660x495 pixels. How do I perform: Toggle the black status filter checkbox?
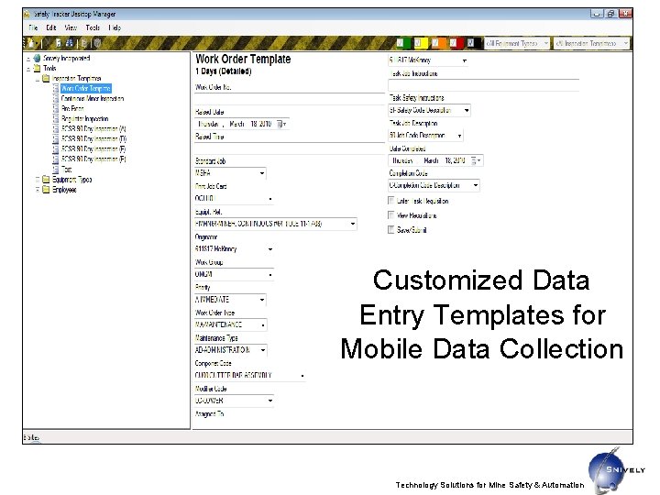coord(471,43)
